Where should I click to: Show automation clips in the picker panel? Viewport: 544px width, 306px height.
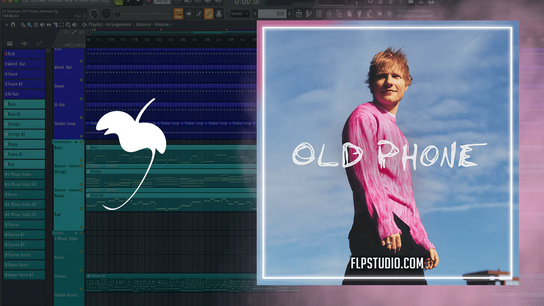39,43
